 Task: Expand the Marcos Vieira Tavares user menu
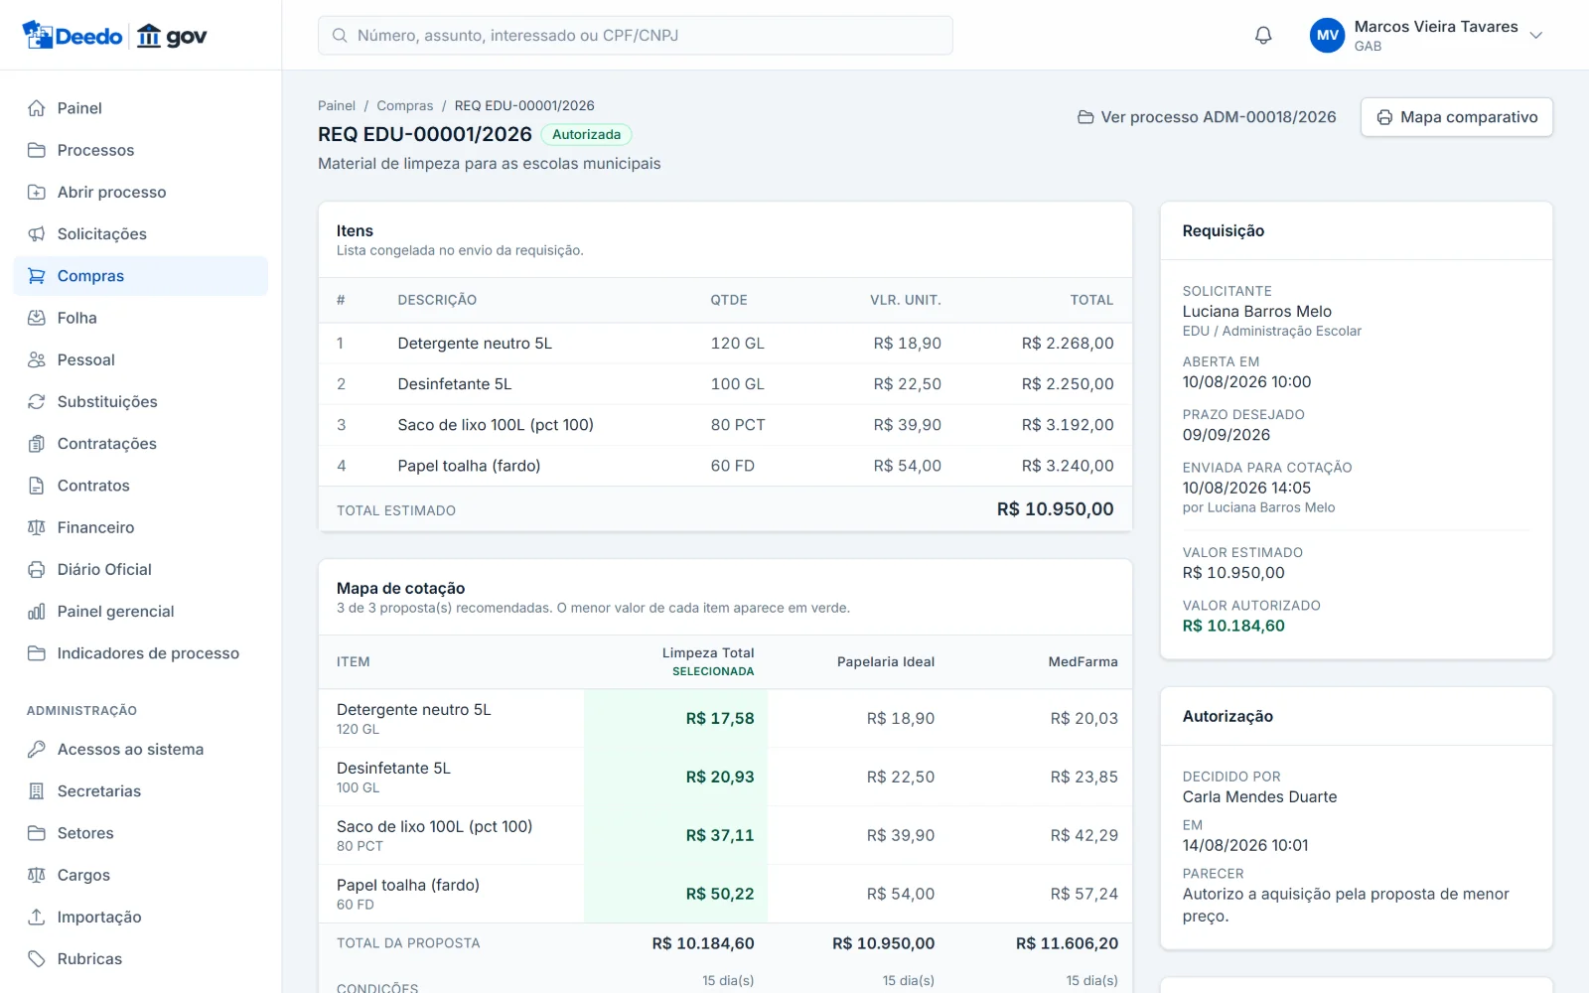point(1535,36)
